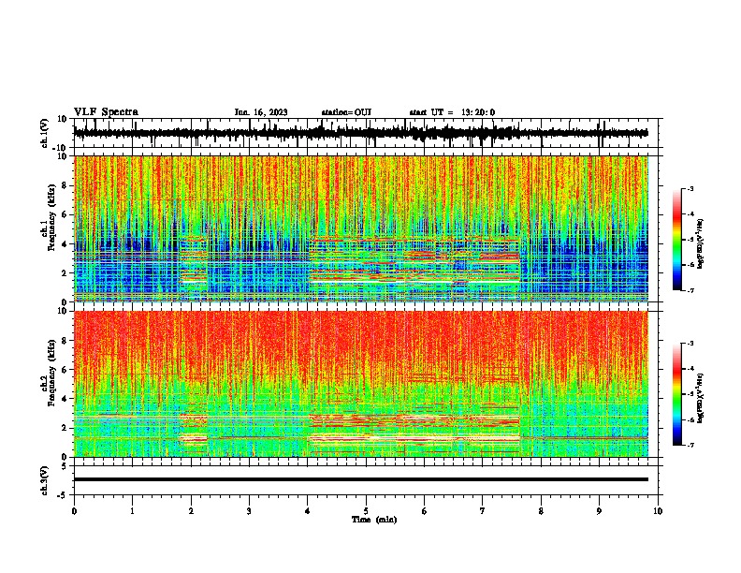Click the "6" kHz tick on ch.2 spectrogram

(65, 370)
